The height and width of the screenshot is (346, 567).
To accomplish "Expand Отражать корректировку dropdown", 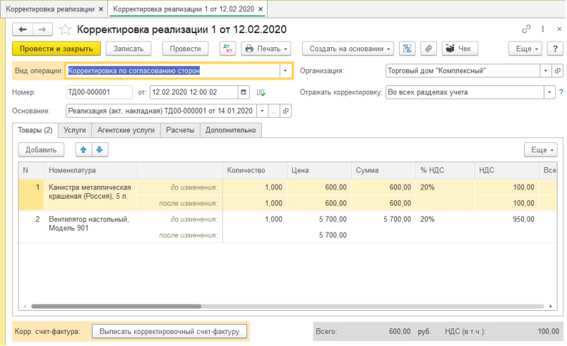I will tap(549, 92).
